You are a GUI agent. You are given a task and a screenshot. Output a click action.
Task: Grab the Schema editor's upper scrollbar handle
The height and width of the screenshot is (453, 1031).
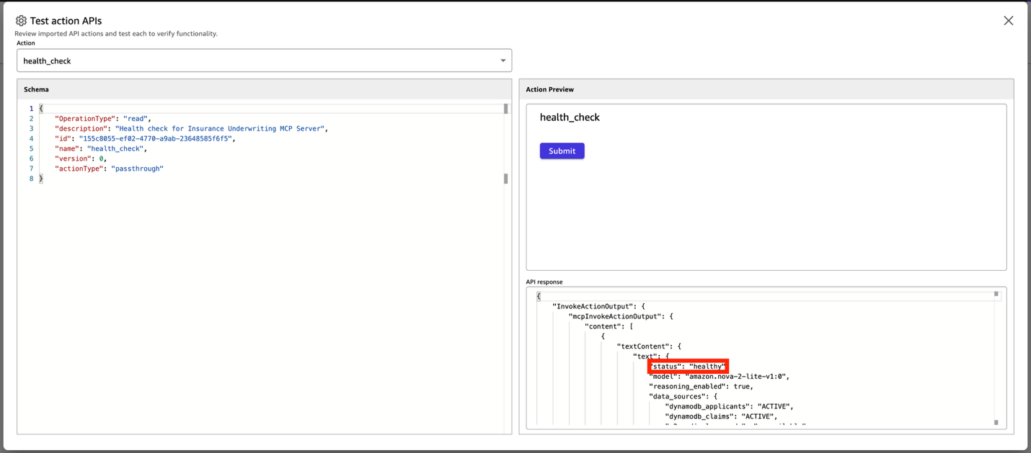pos(505,109)
